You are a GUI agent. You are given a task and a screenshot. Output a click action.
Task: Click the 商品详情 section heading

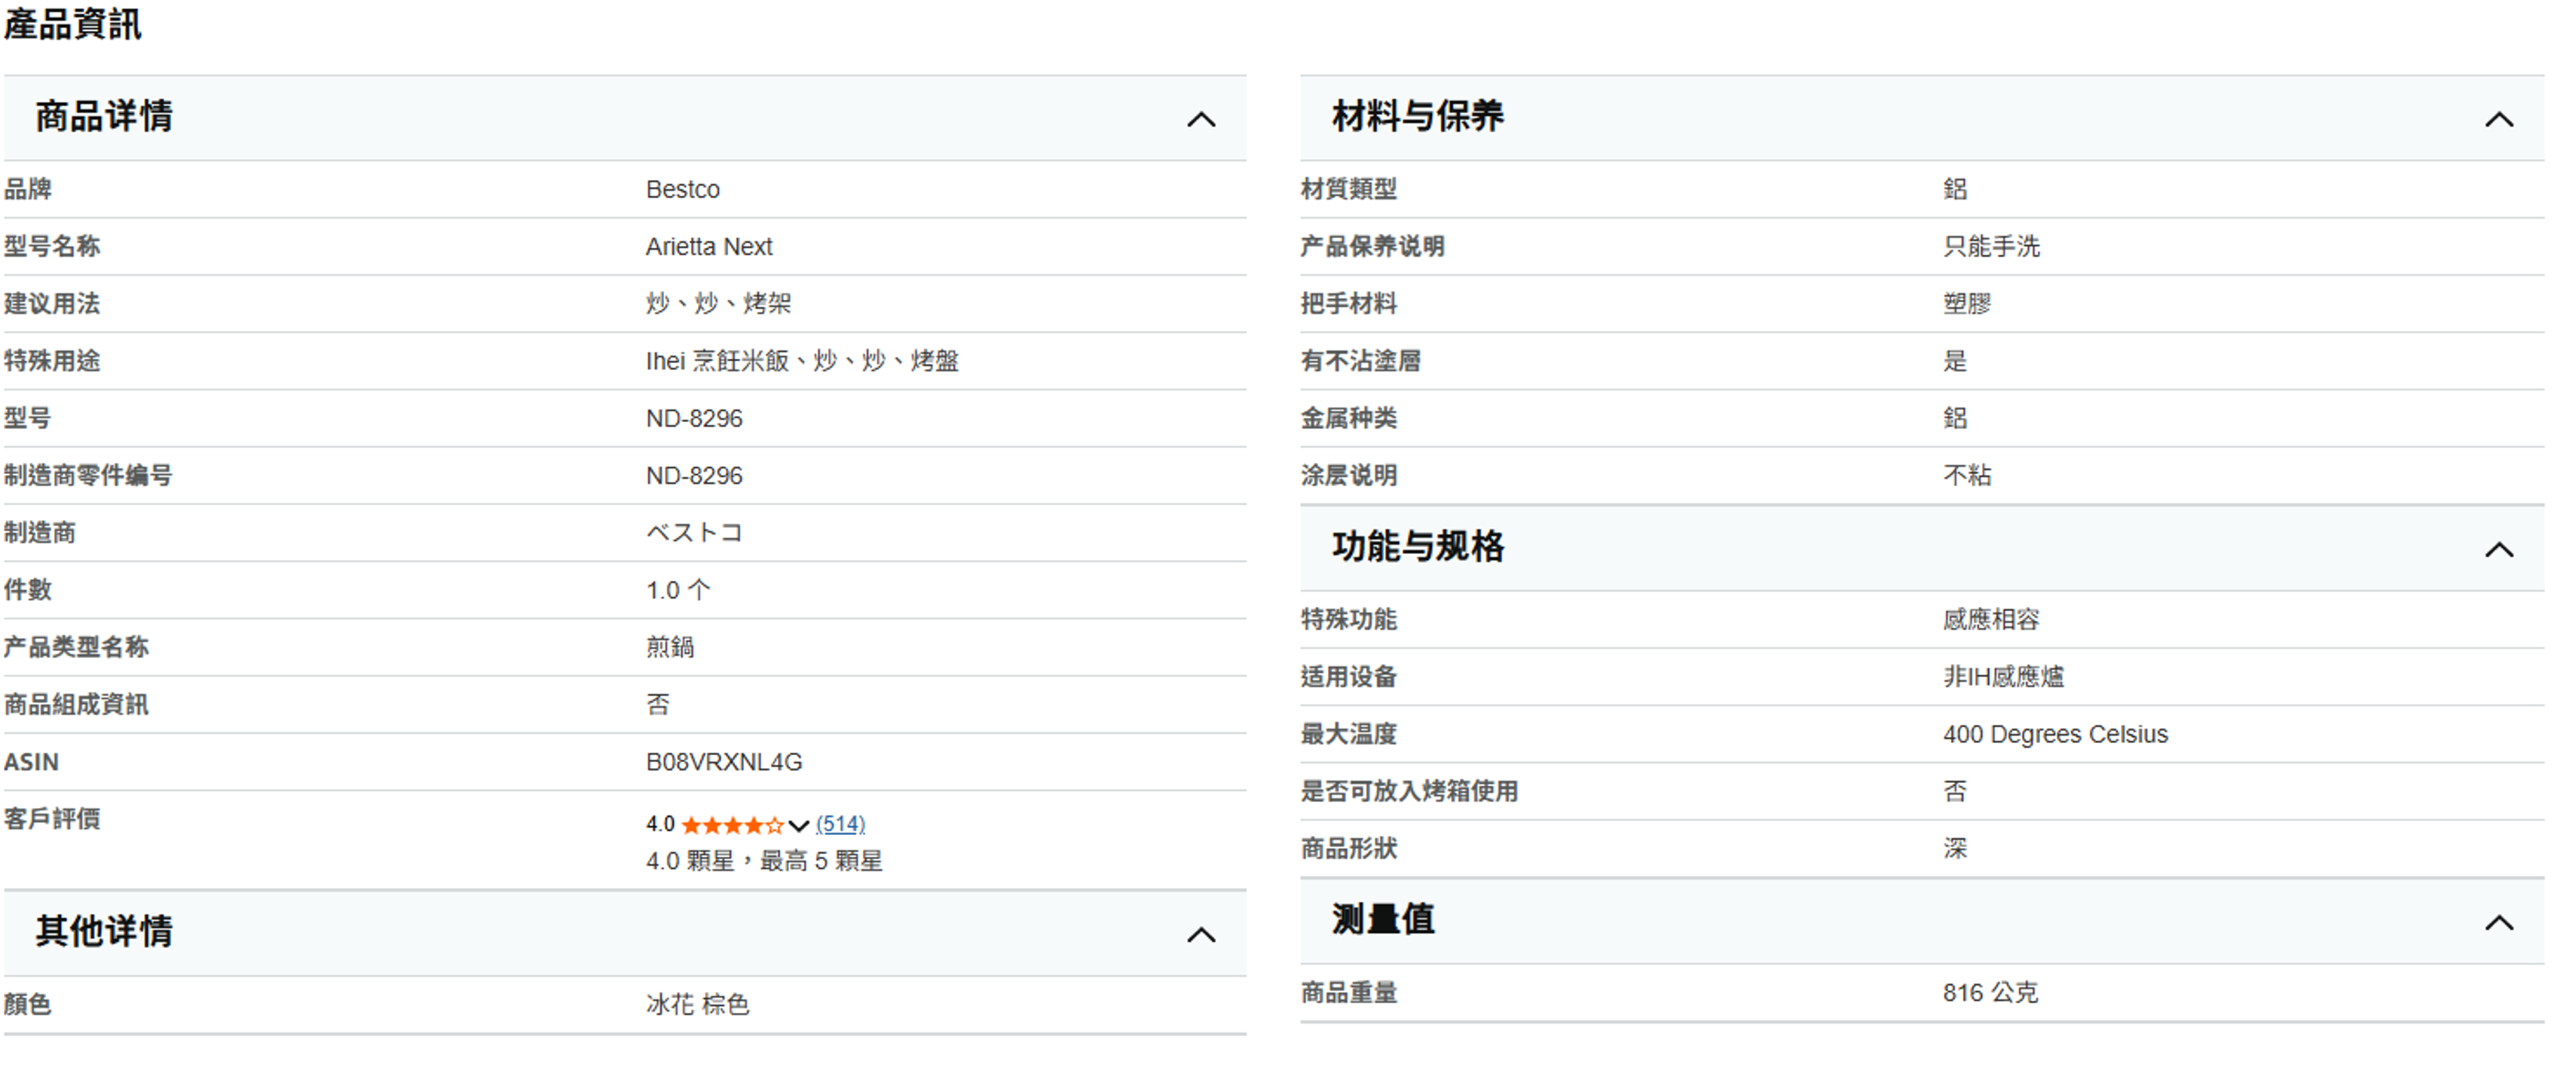pos(104,116)
